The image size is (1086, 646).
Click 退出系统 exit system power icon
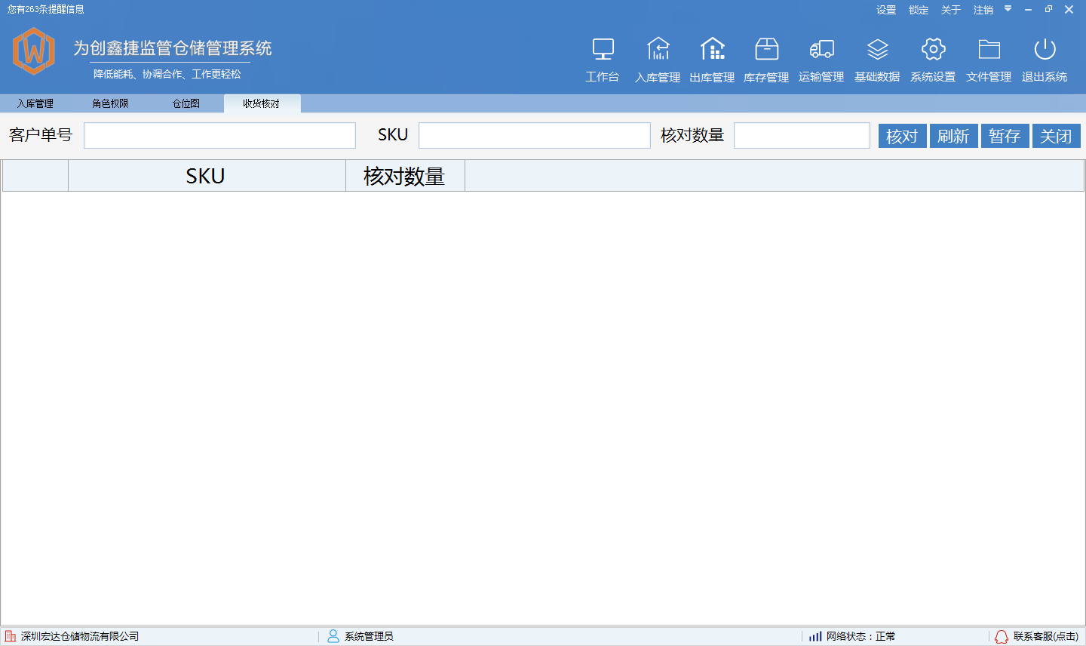[x=1045, y=49]
